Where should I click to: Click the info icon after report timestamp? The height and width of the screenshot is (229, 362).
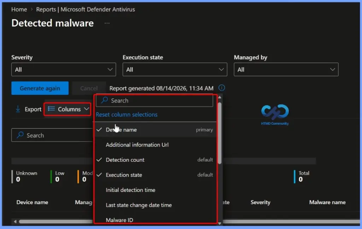(x=222, y=88)
